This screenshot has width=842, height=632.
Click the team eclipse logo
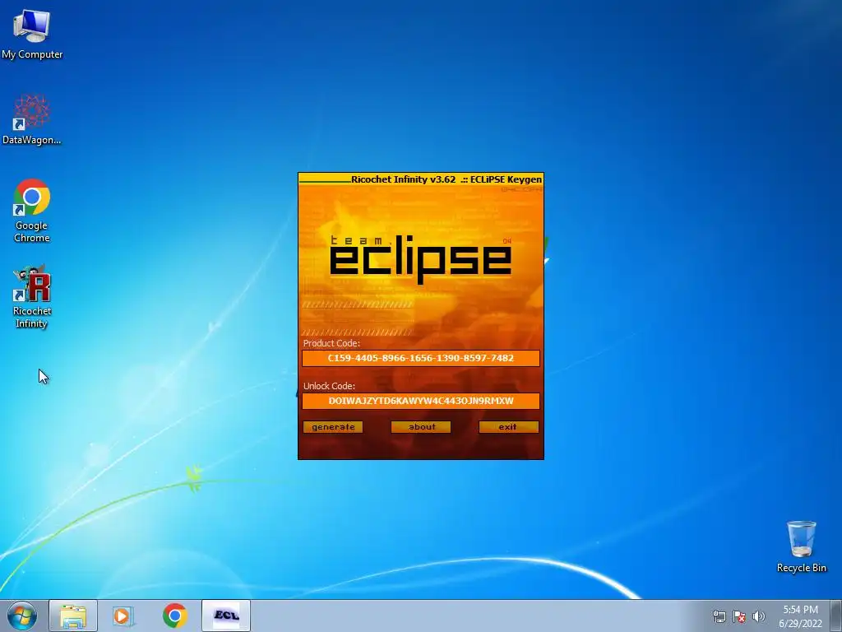coord(420,259)
